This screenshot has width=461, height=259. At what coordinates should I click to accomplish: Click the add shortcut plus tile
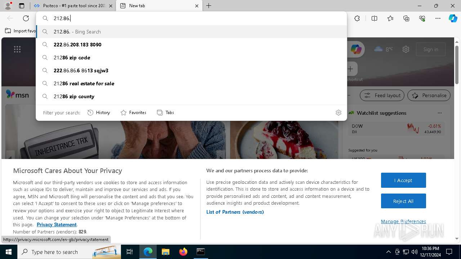pos(350,69)
